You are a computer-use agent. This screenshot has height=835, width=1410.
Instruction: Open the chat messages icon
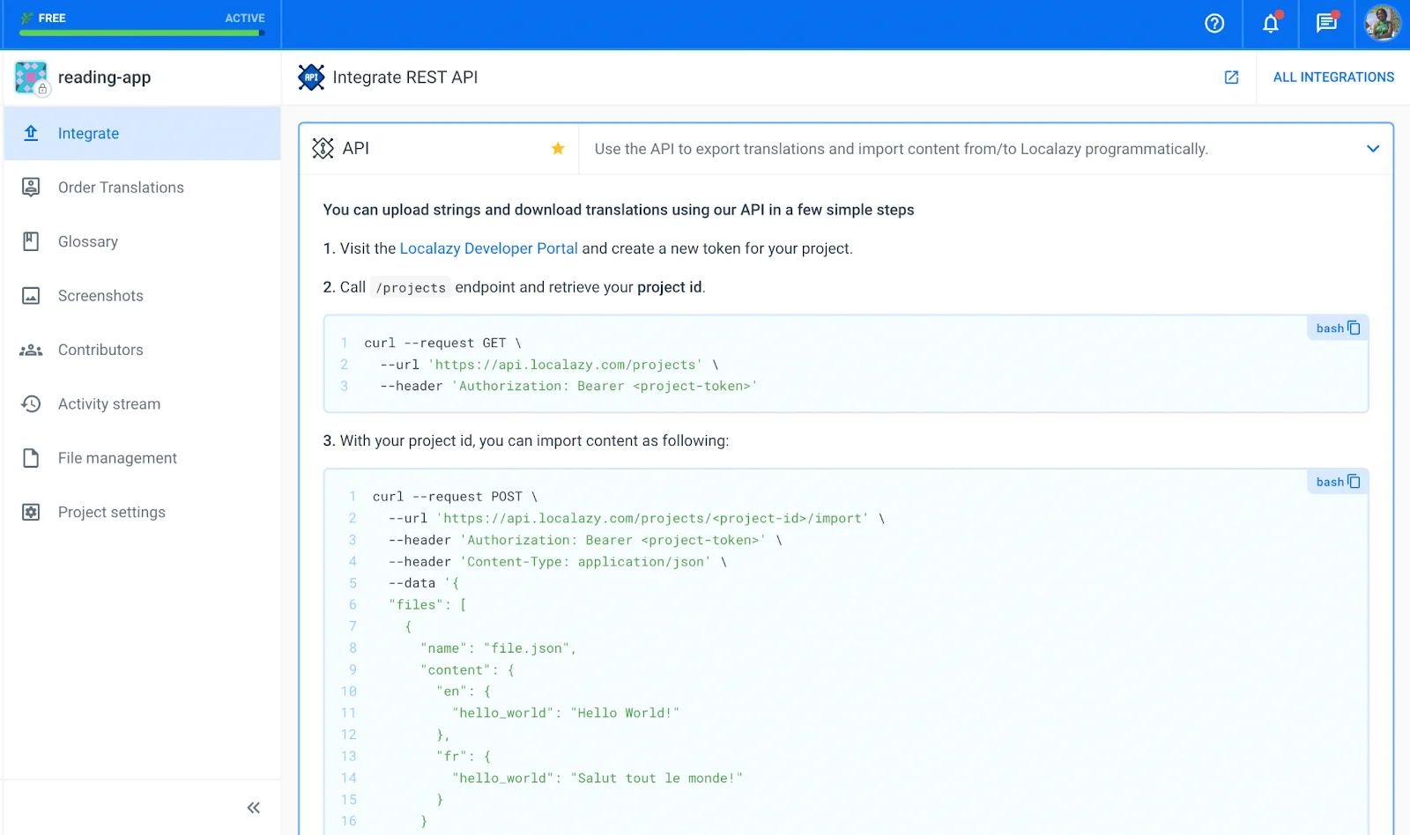point(1326,24)
